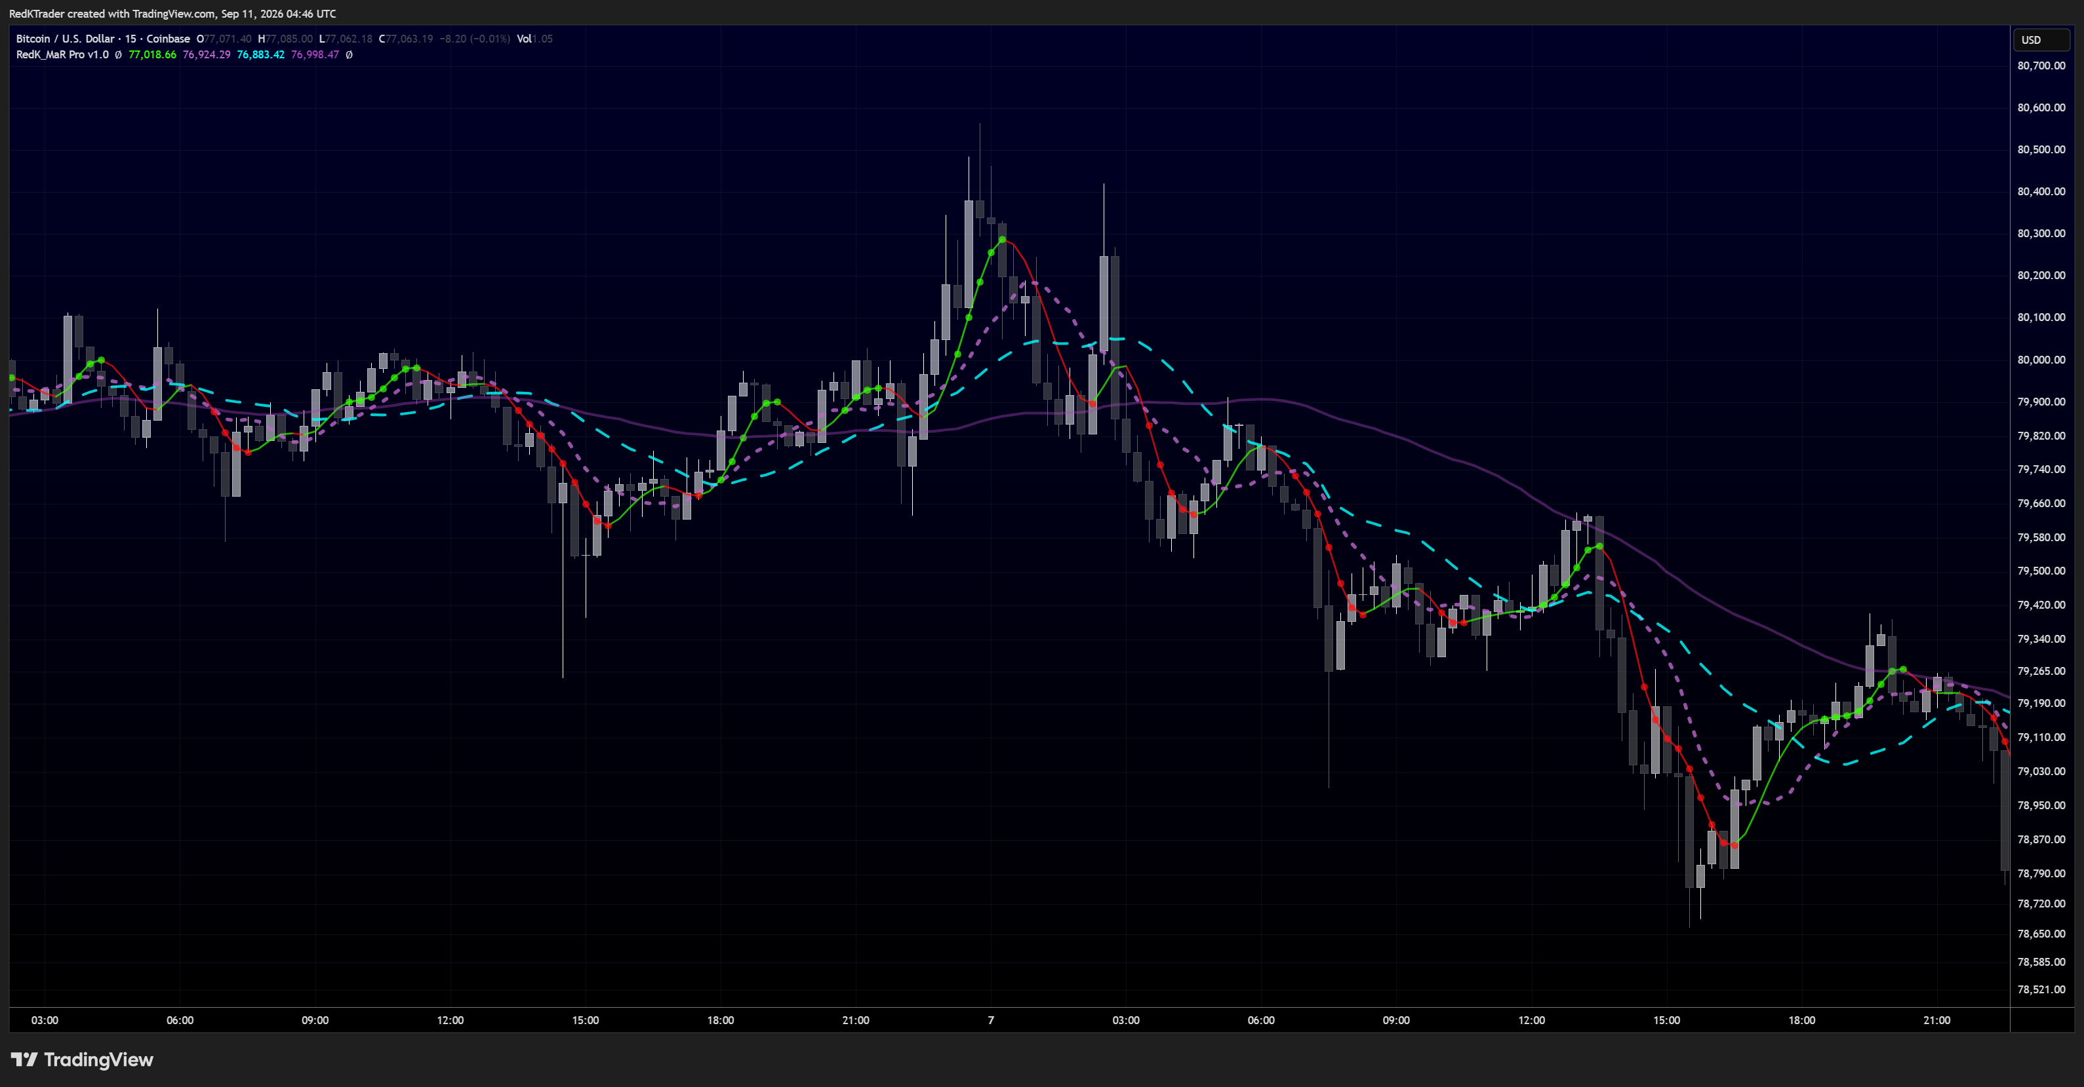Click the 78,790.00 price axis label
2084x1087 pixels.
coord(2041,873)
